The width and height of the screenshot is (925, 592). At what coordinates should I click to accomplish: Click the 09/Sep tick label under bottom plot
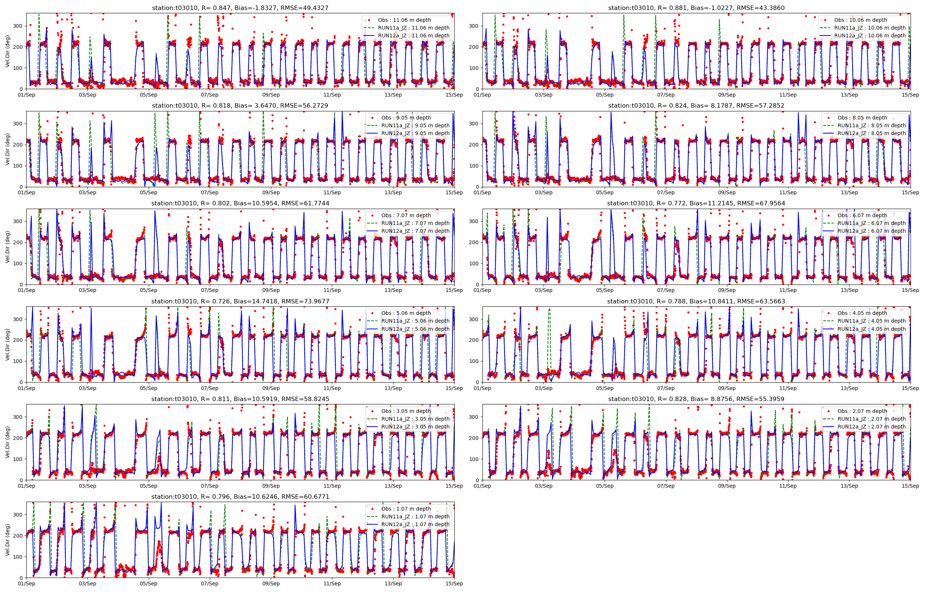coord(270,583)
